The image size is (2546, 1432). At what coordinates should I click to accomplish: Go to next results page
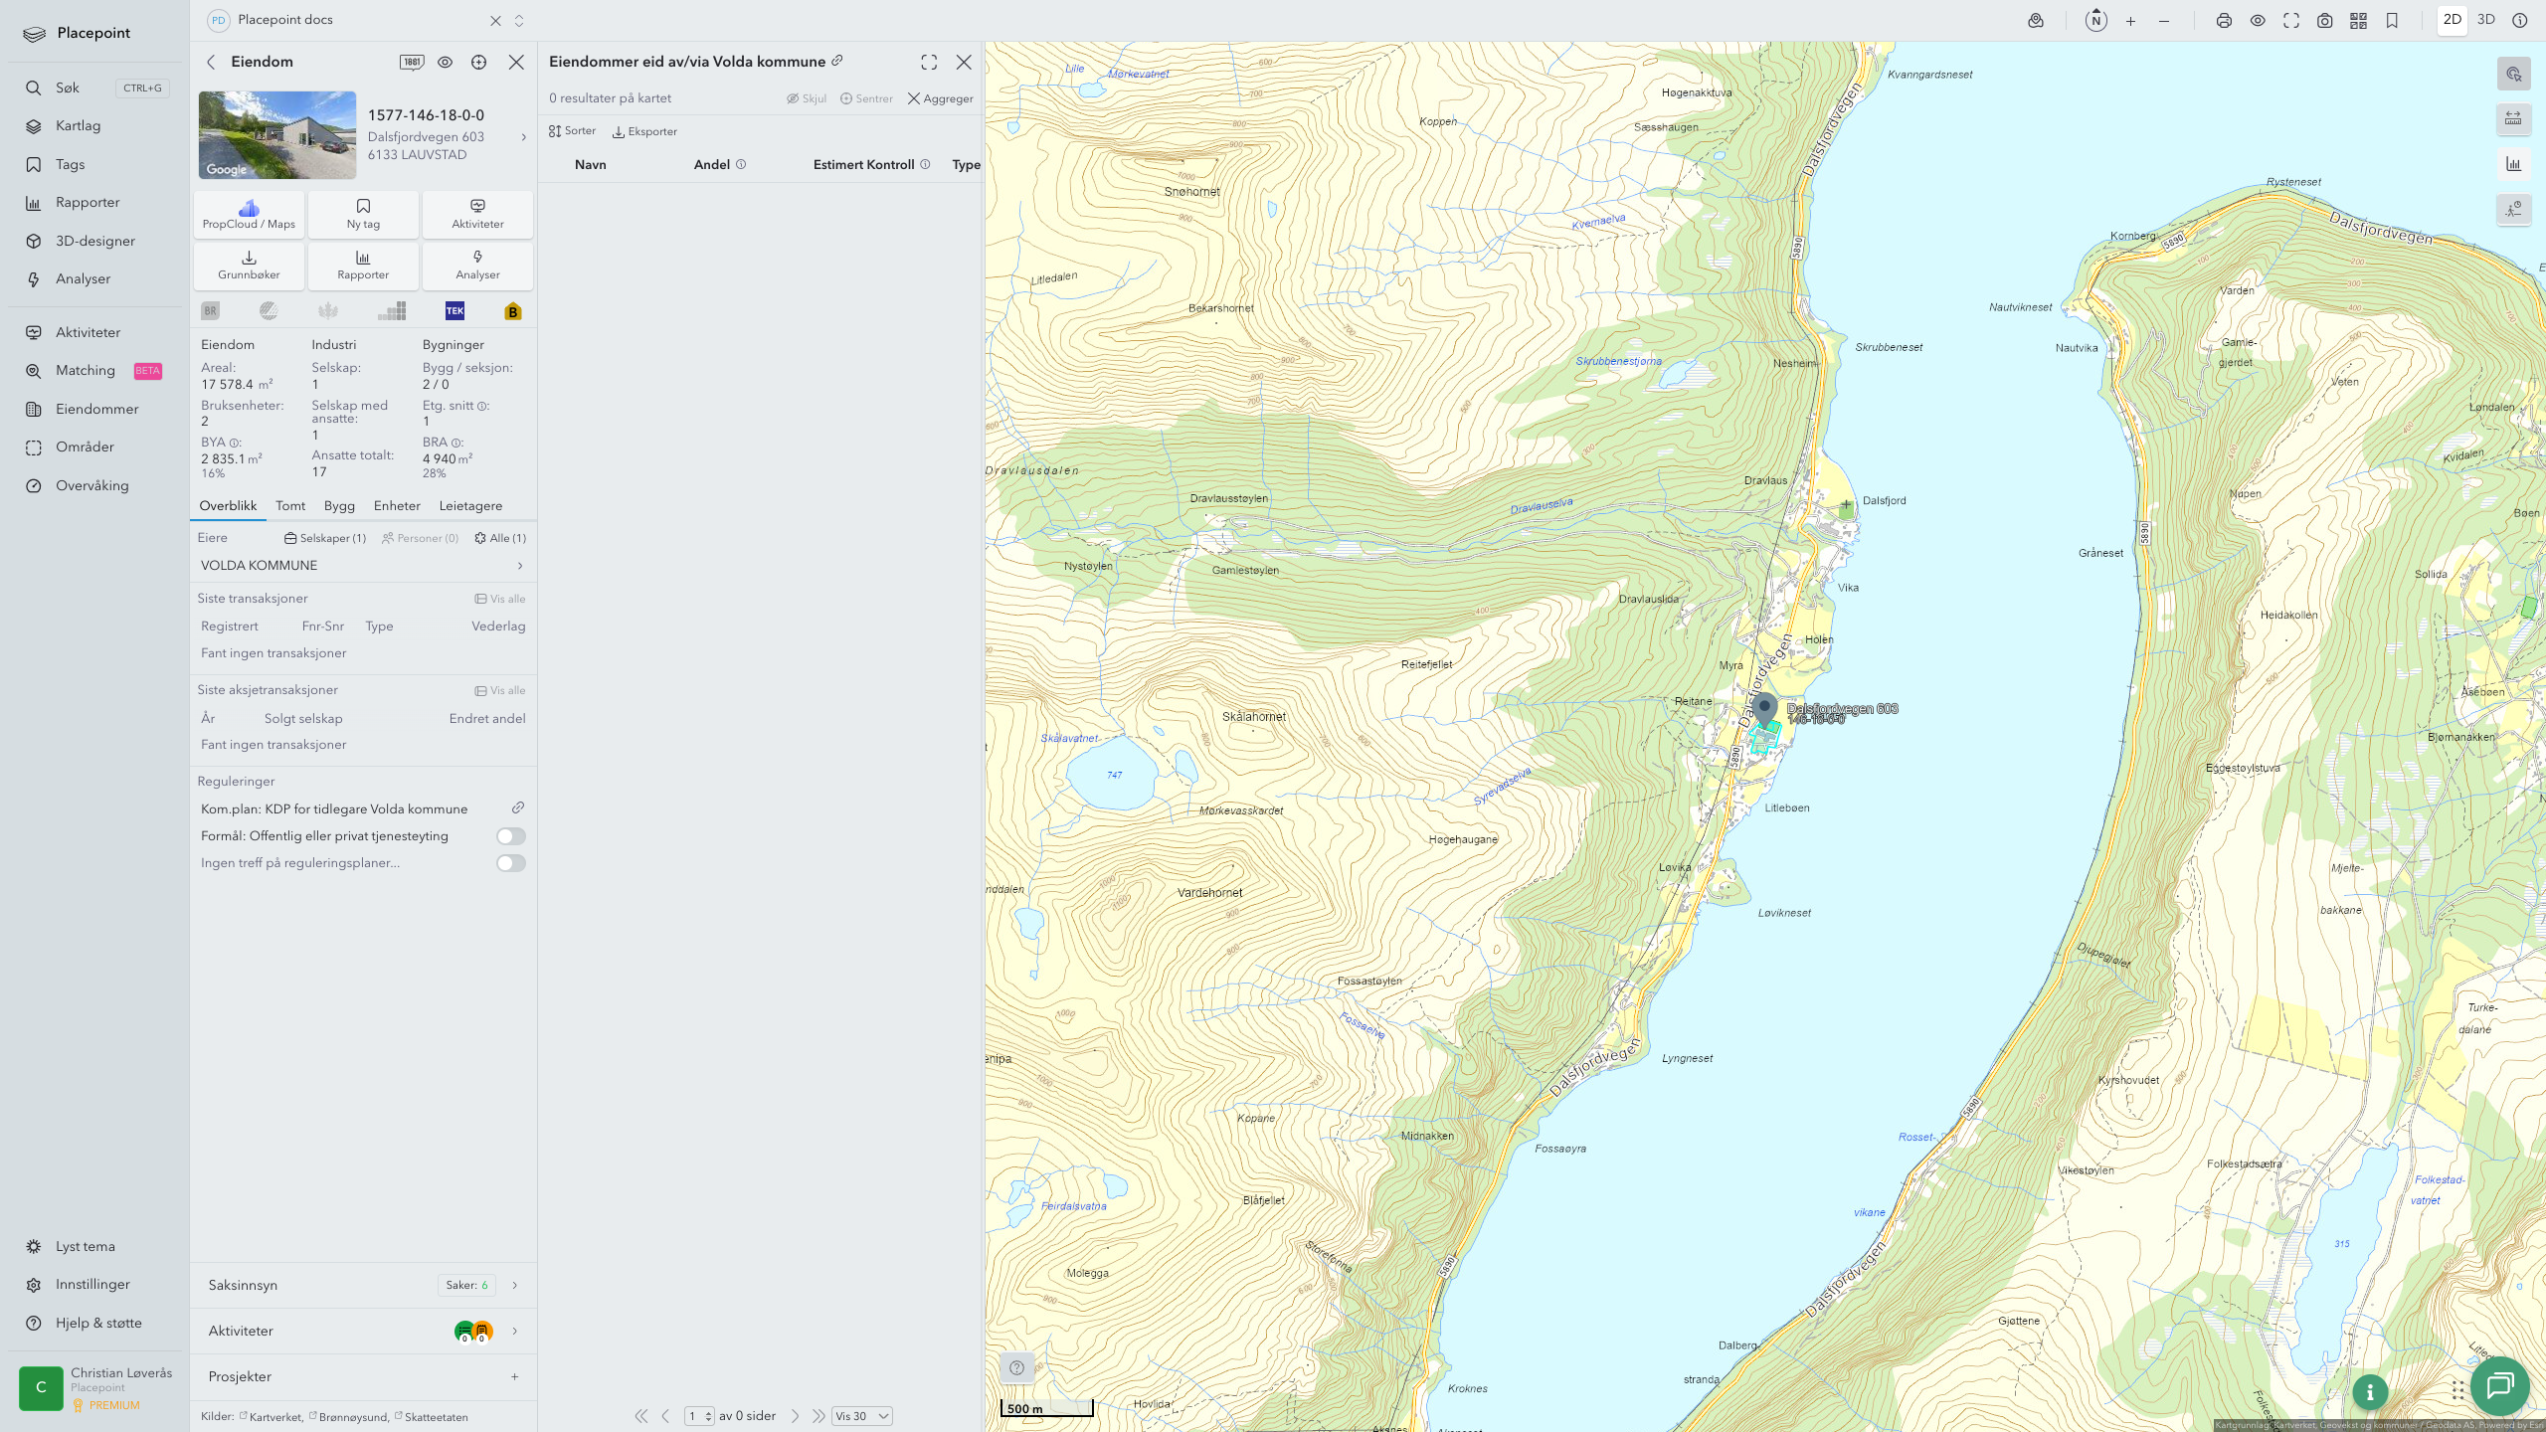[795, 1416]
